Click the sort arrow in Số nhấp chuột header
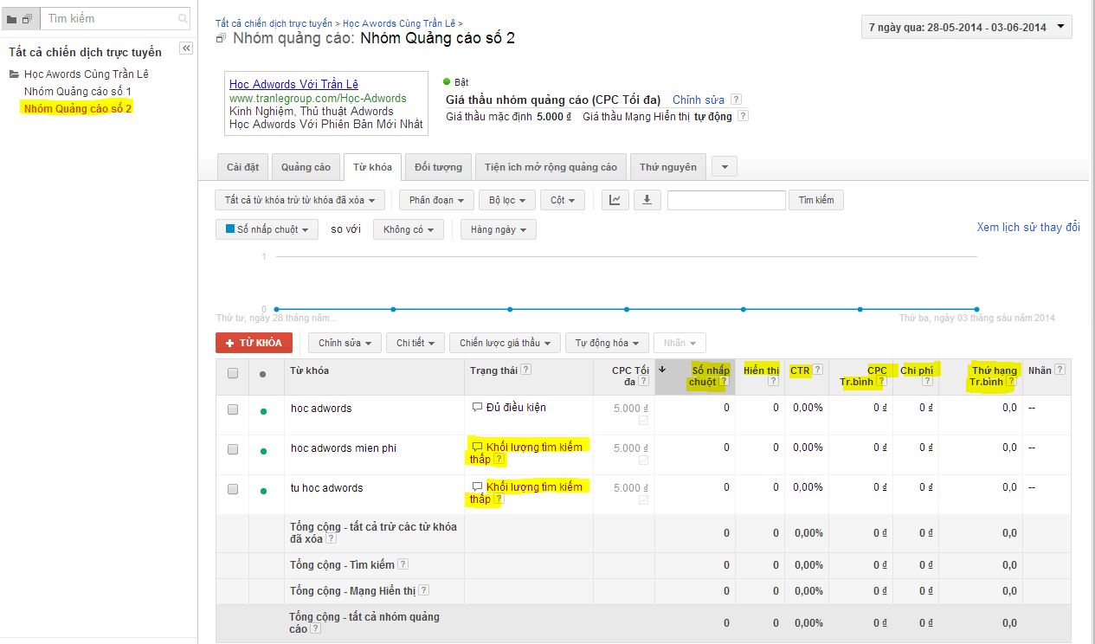The height and width of the screenshot is (644, 1095). 663,370
